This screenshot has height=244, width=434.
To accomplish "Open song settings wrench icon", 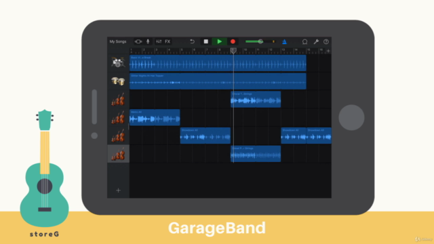I will (x=316, y=41).
